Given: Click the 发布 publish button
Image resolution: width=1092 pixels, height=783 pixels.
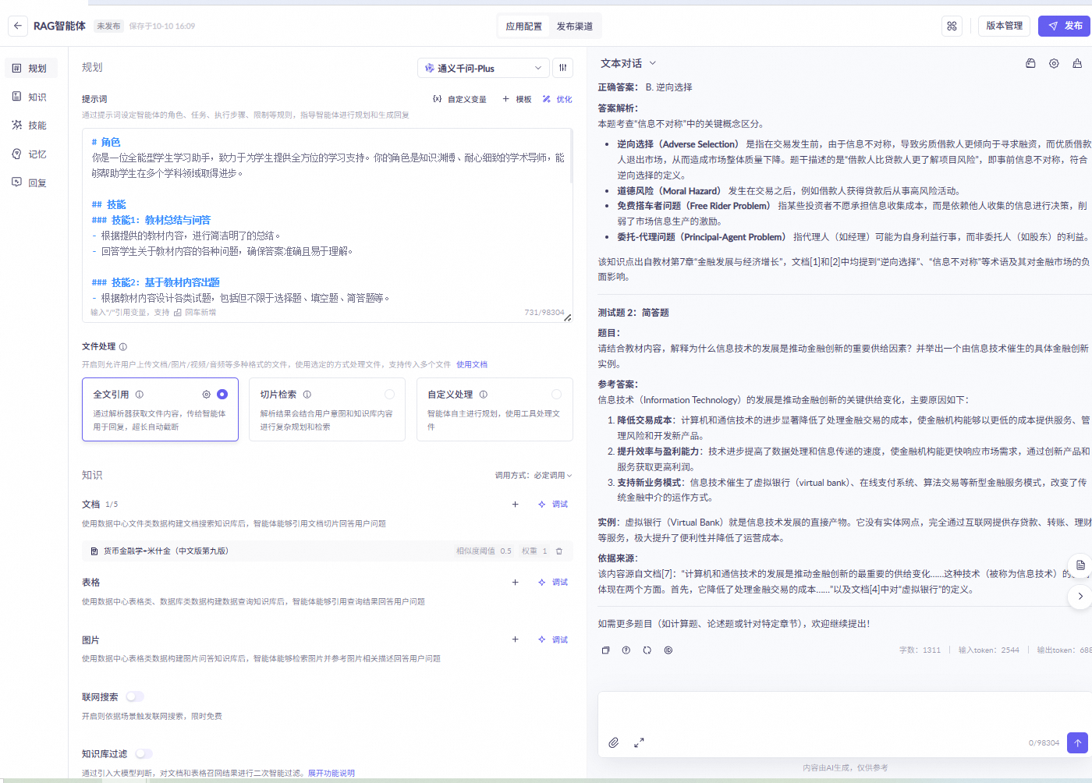Looking at the screenshot, I should pyautogui.click(x=1065, y=26).
